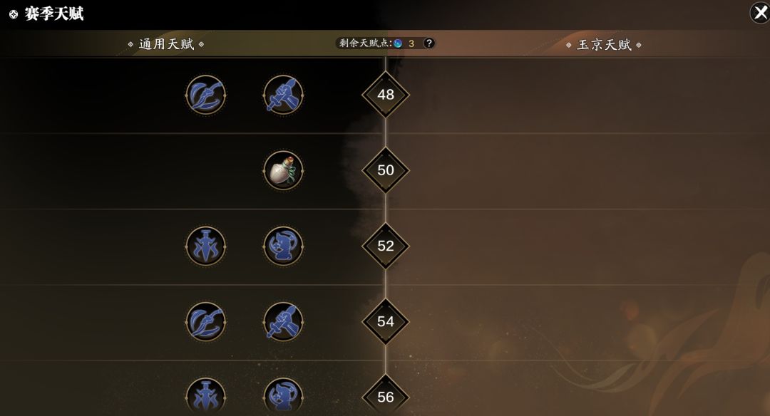Image resolution: width=770 pixels, height=416 pixels.
Task: Select the hammer fist talent at level 48
Action: pyautogui.click(x=283, y=95)
